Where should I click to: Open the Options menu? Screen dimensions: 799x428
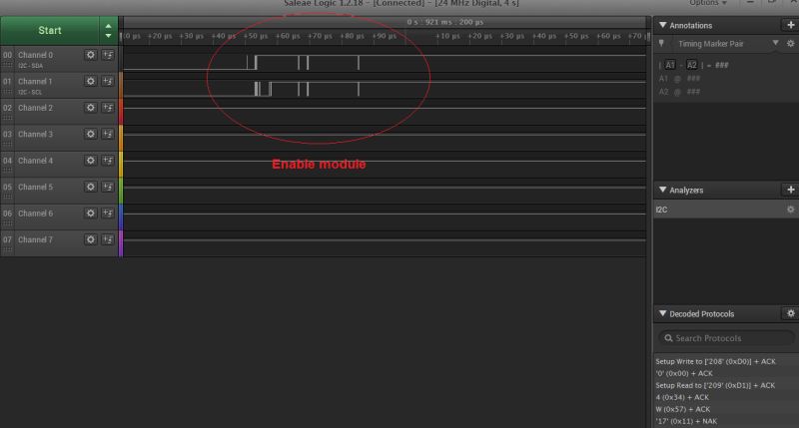708,3
